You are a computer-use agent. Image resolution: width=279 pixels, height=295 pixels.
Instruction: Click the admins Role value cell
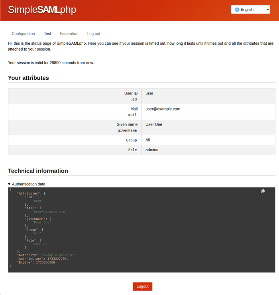coord(208,150)
